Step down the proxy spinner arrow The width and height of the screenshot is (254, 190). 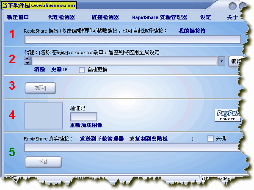pyautogui.click(x=28, y=63)
